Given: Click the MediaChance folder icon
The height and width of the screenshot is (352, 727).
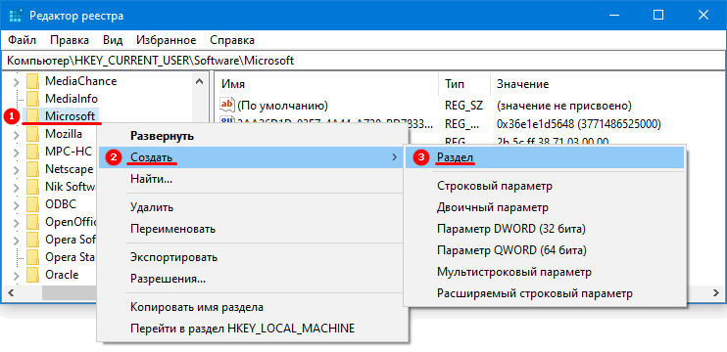Looking at the screenshot, I should pos(32,81).
